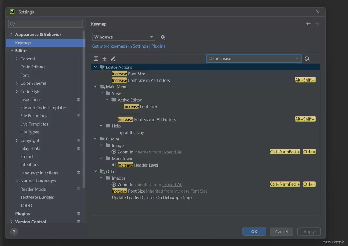Clear the keymap search with X icon
The height and width of the screenshot is (246, 348).
[297, 59]
